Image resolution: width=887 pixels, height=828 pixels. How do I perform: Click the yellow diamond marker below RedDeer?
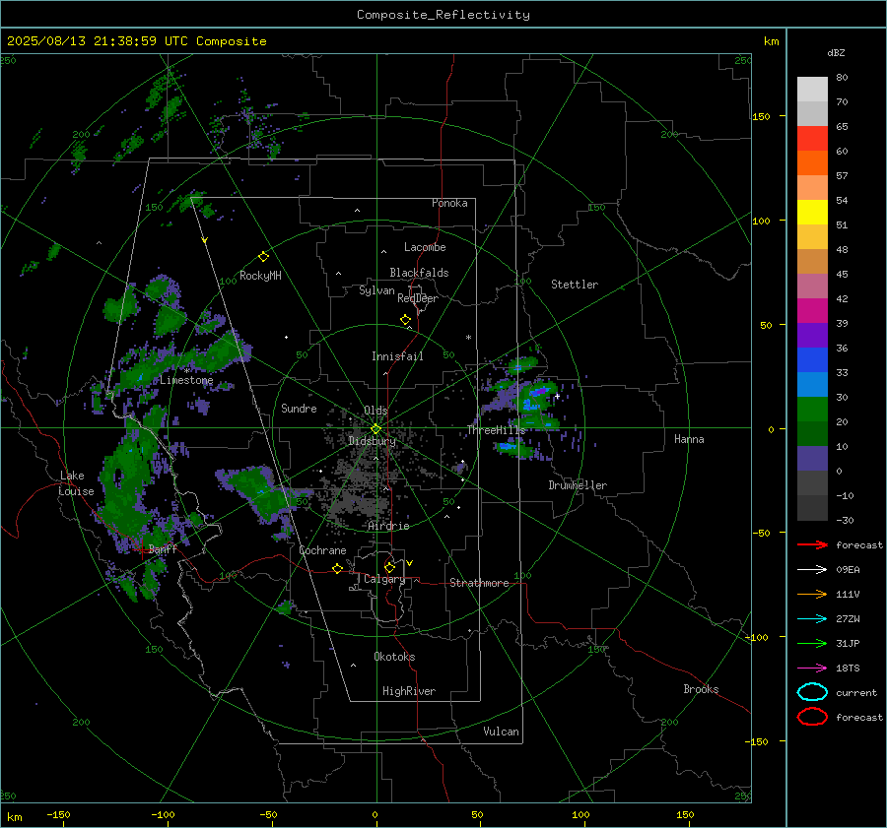click(x=405, y=320)
